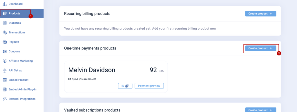Copy product ID via ID button

tap(125, 86)
